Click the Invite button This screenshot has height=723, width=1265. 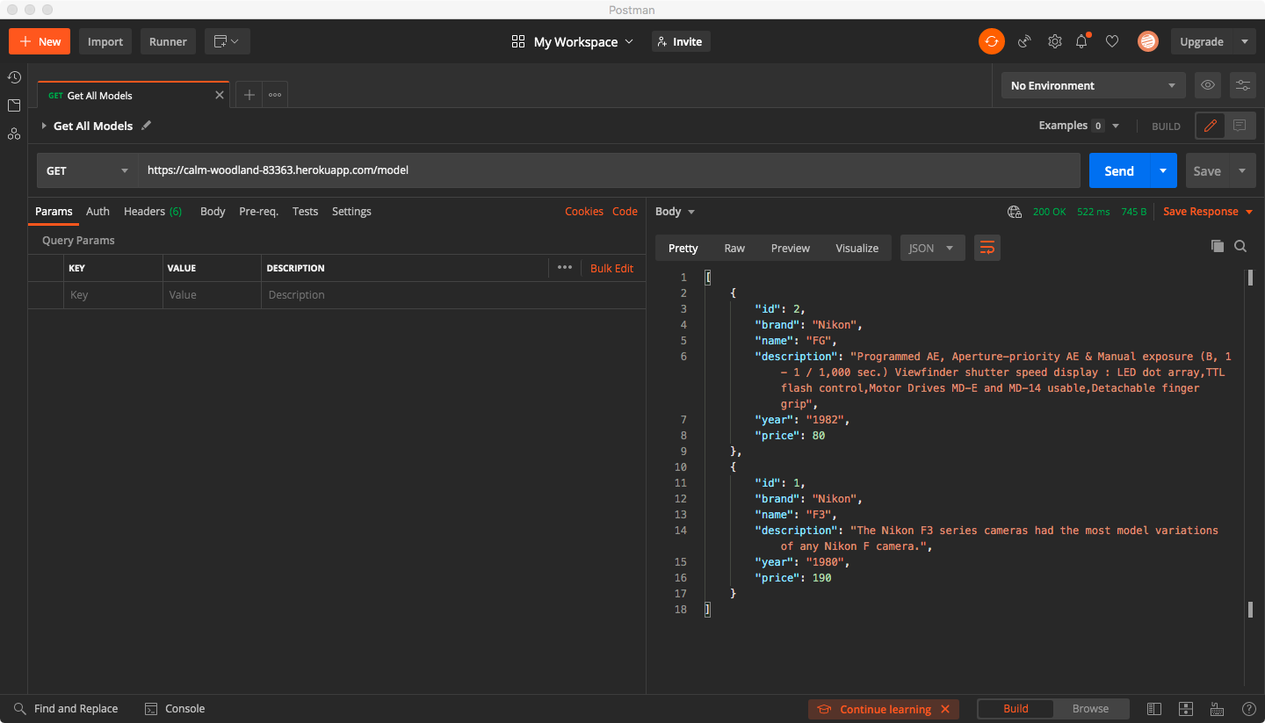[681, 41]
